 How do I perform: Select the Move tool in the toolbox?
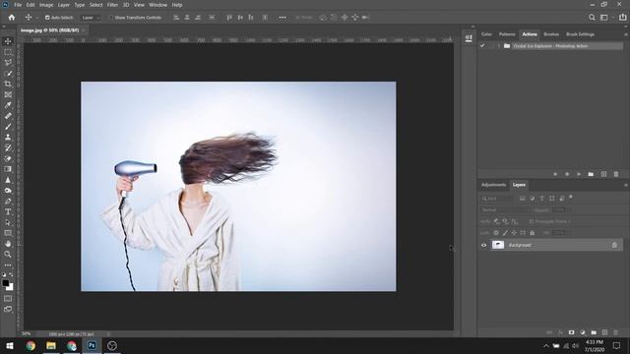click(x=8, y=41)
